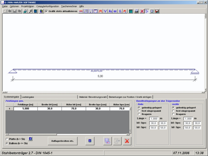Click the blue 'As' reinforcement toolbar icon
The image size is (208, 156).
click(x=110, y=11)
